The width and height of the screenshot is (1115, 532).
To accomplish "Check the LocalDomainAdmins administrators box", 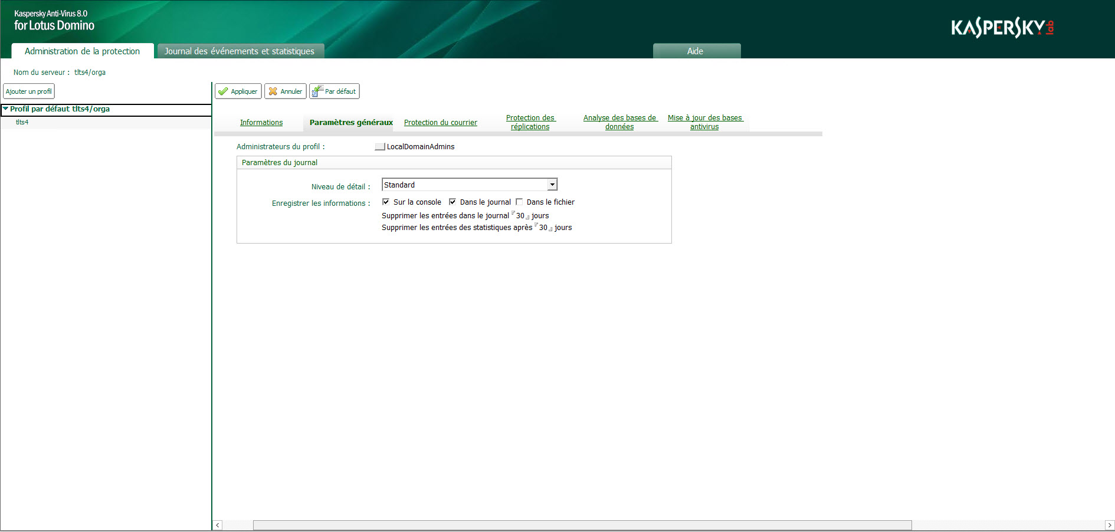I will click(379, 146).
